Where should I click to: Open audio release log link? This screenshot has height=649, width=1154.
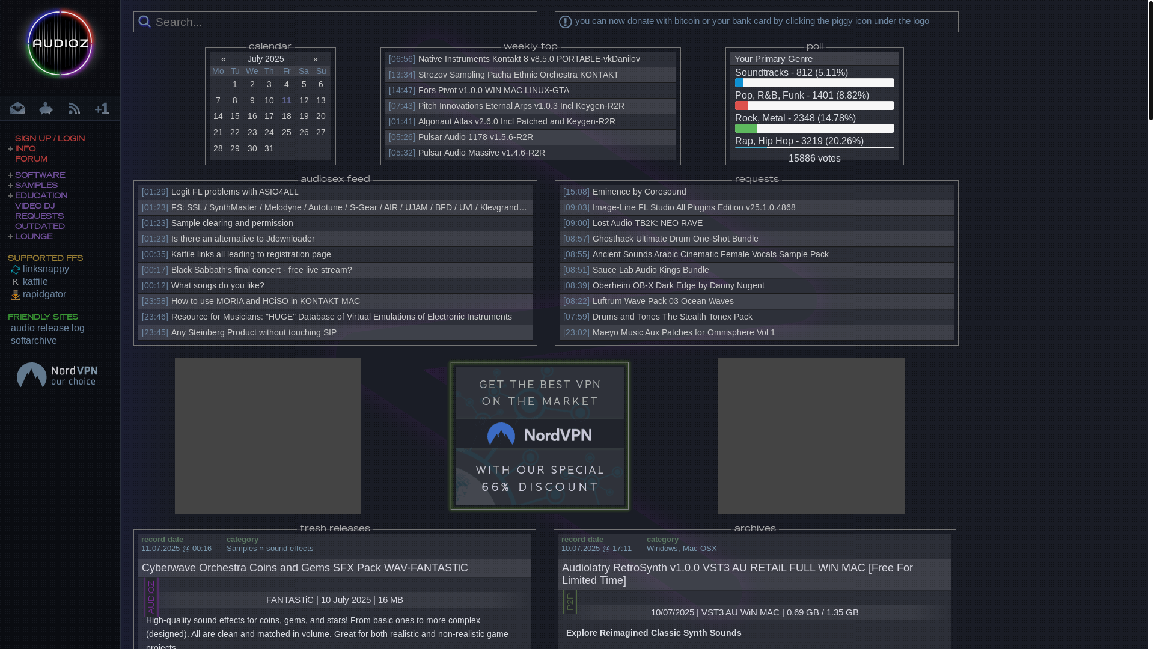(x=47, y=328)
